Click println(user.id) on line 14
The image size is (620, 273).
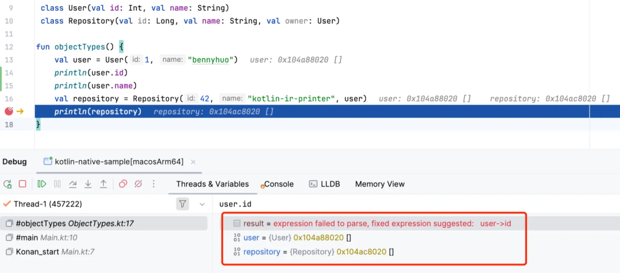point(91,73)
